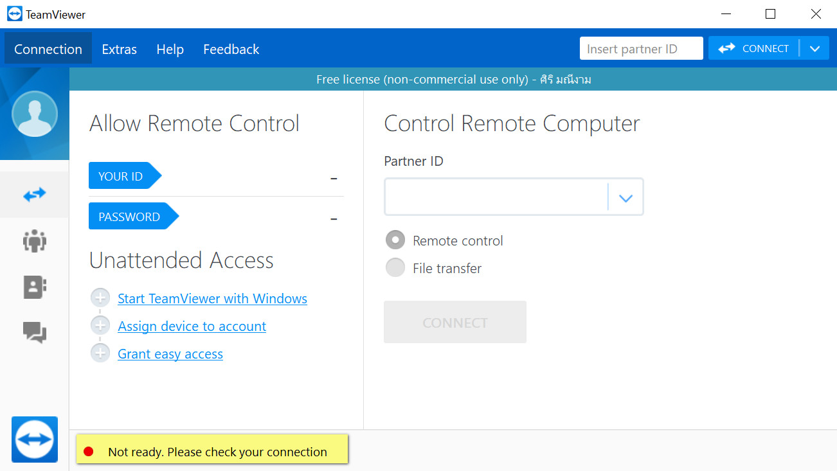Click the Free license banner text

coord(454,80)
